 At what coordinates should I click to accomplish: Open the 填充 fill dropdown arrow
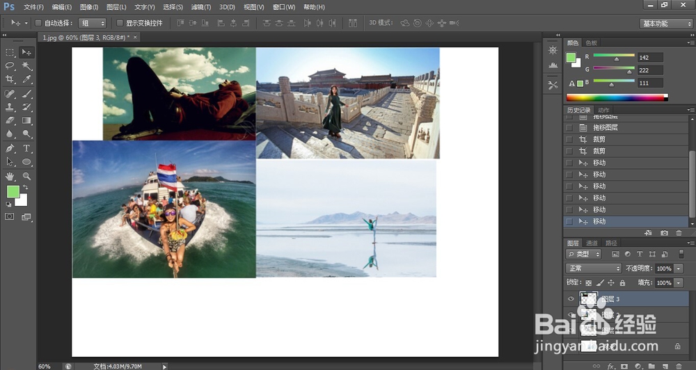679,282
